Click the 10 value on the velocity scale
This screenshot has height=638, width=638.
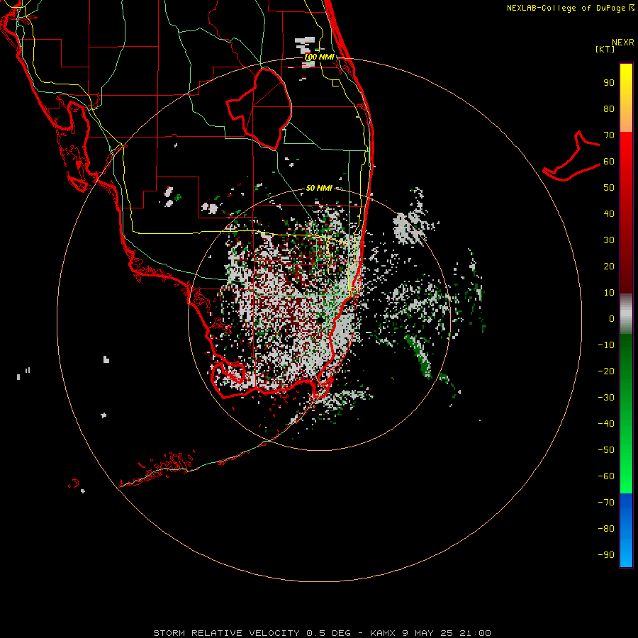click(609, 293)
